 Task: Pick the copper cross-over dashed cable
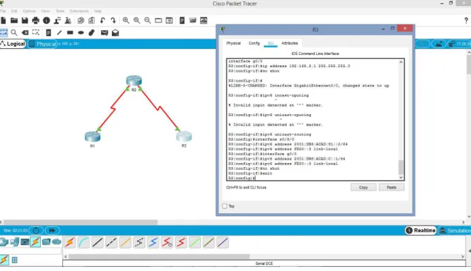[x=111, y=242]
